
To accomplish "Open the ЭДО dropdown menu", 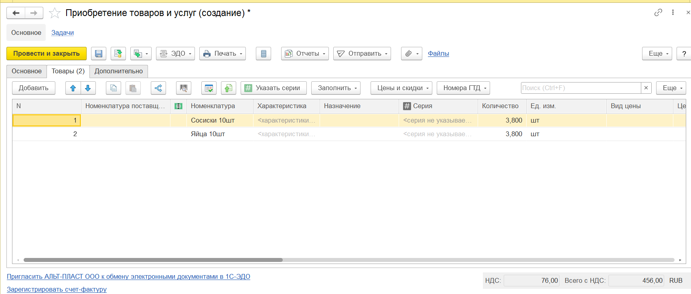I will pos(175,54).
